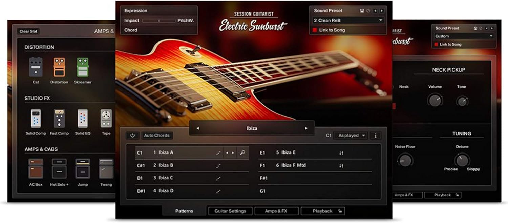Image resolution: width=508 pixels, height=223 pixels.
Task: Click the Clear Slot button
Action: point(28,31)
